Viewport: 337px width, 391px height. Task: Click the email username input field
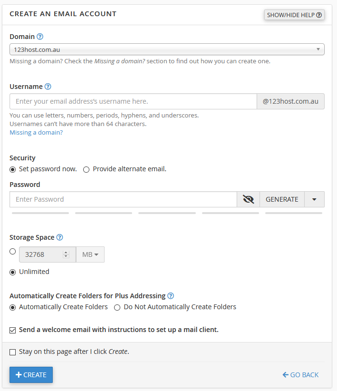tap(133, 101)
